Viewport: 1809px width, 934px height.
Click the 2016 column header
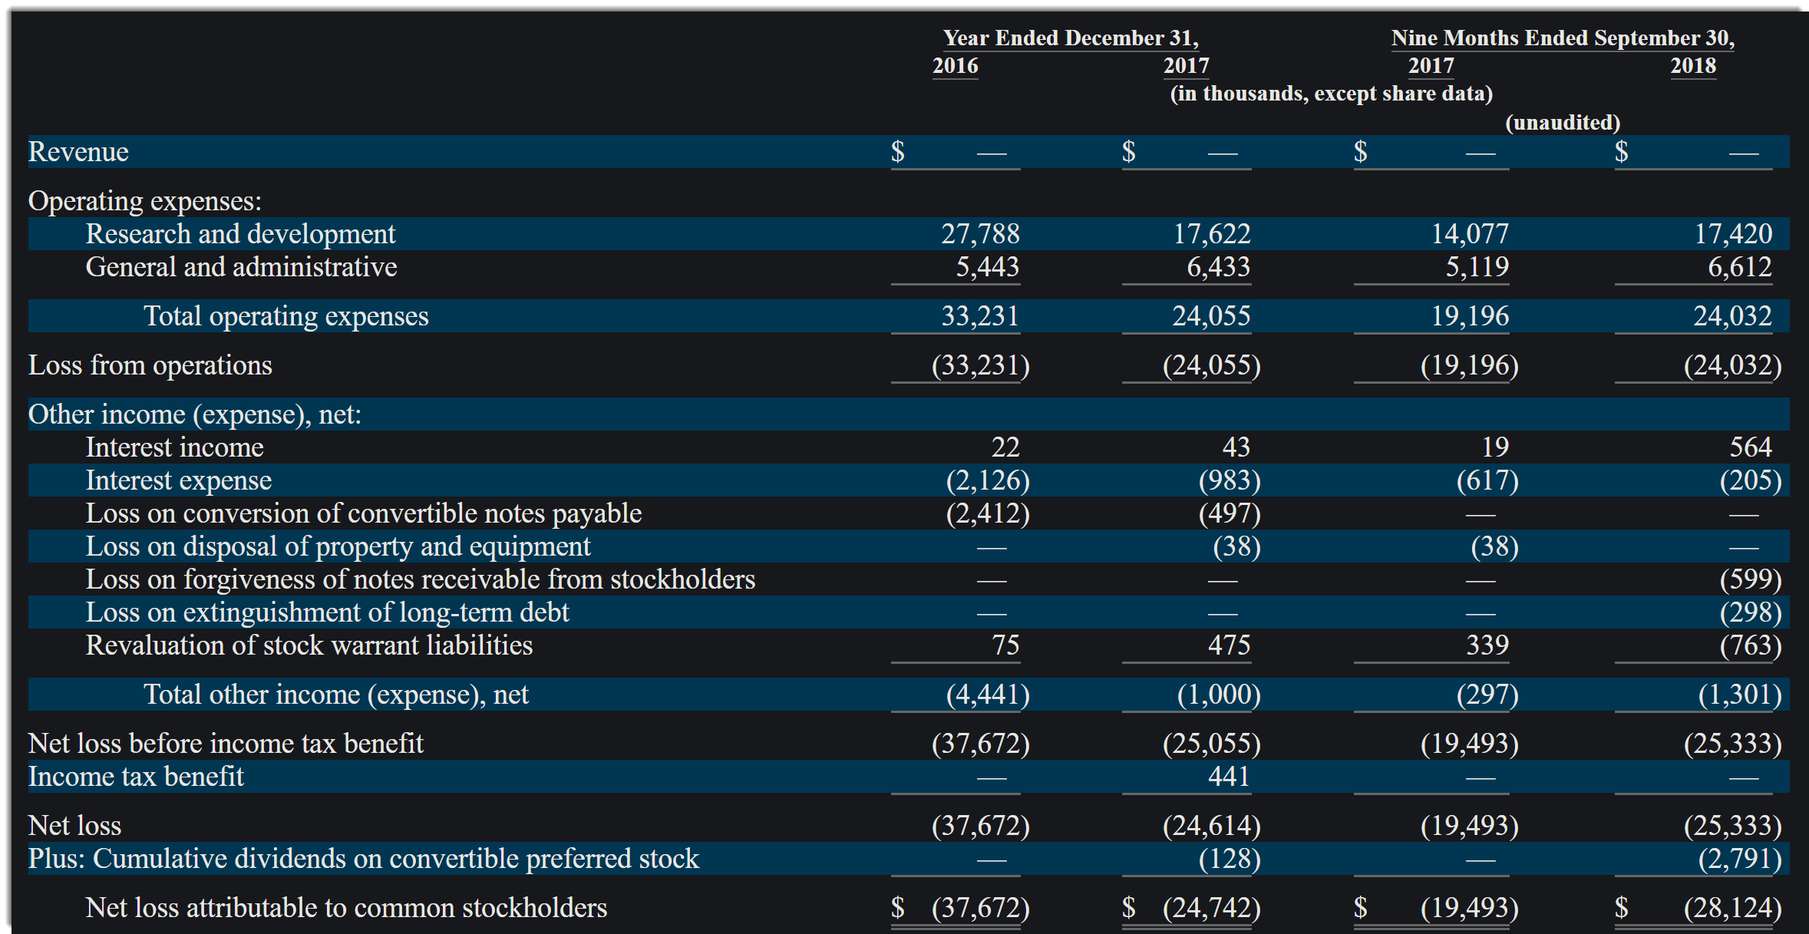click(955, 66)
